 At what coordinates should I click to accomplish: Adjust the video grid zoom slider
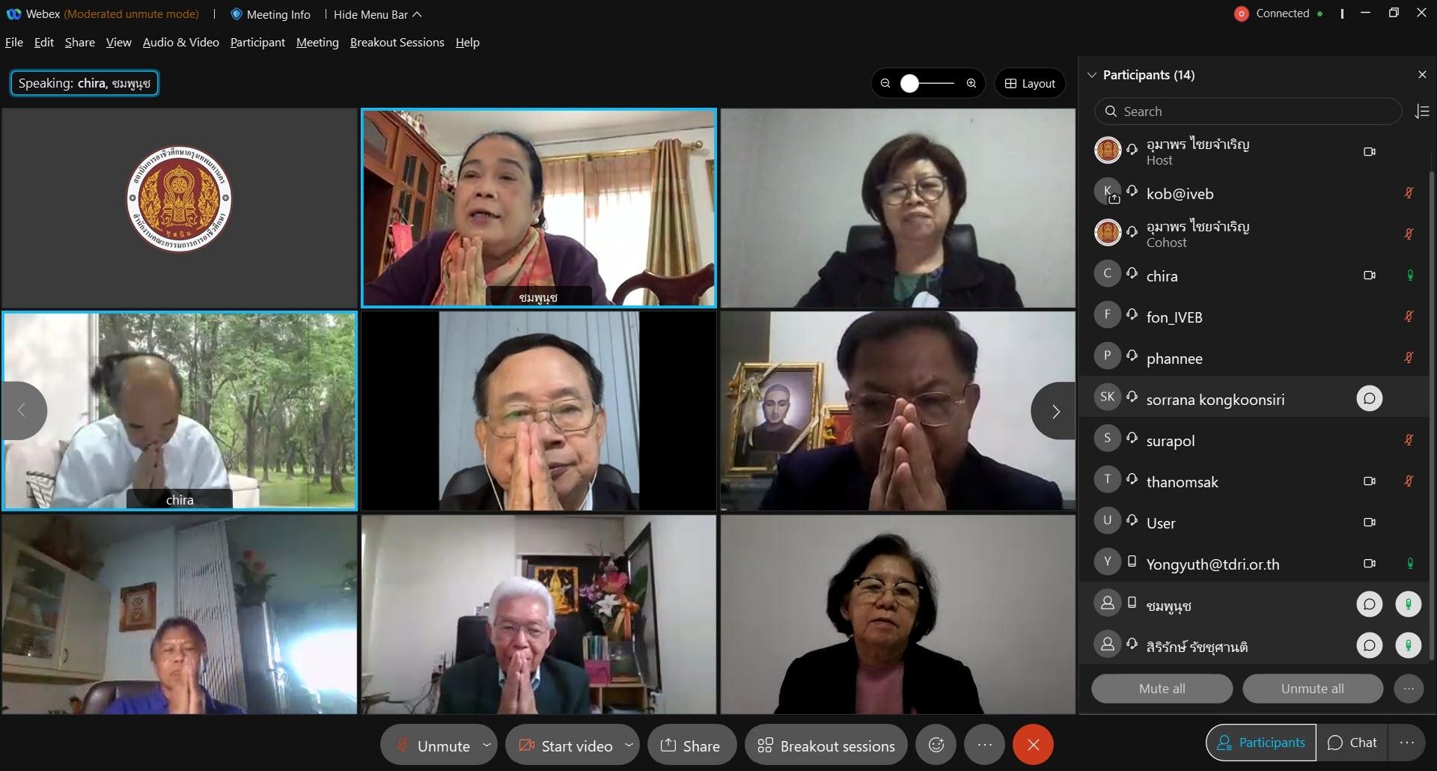[928, 83]
